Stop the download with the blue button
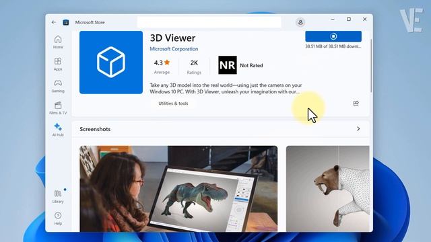Screen dimensions: 431x242 (x=333, y=36)
